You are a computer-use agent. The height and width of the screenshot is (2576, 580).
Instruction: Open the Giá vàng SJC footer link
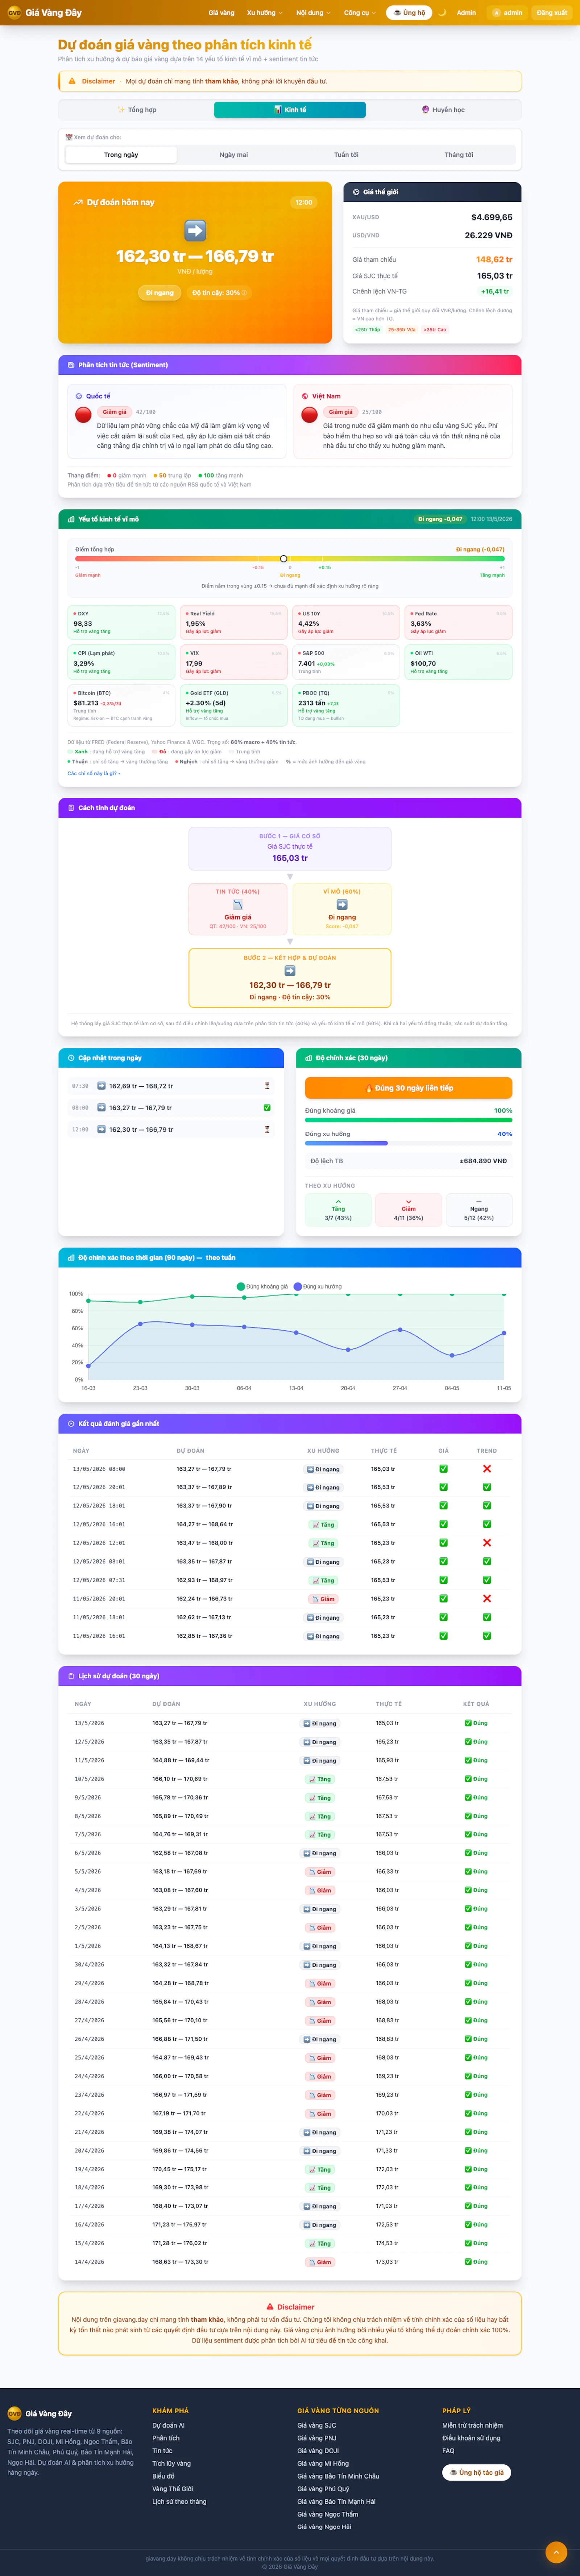pyautogui.click(x=316, y=2425)
